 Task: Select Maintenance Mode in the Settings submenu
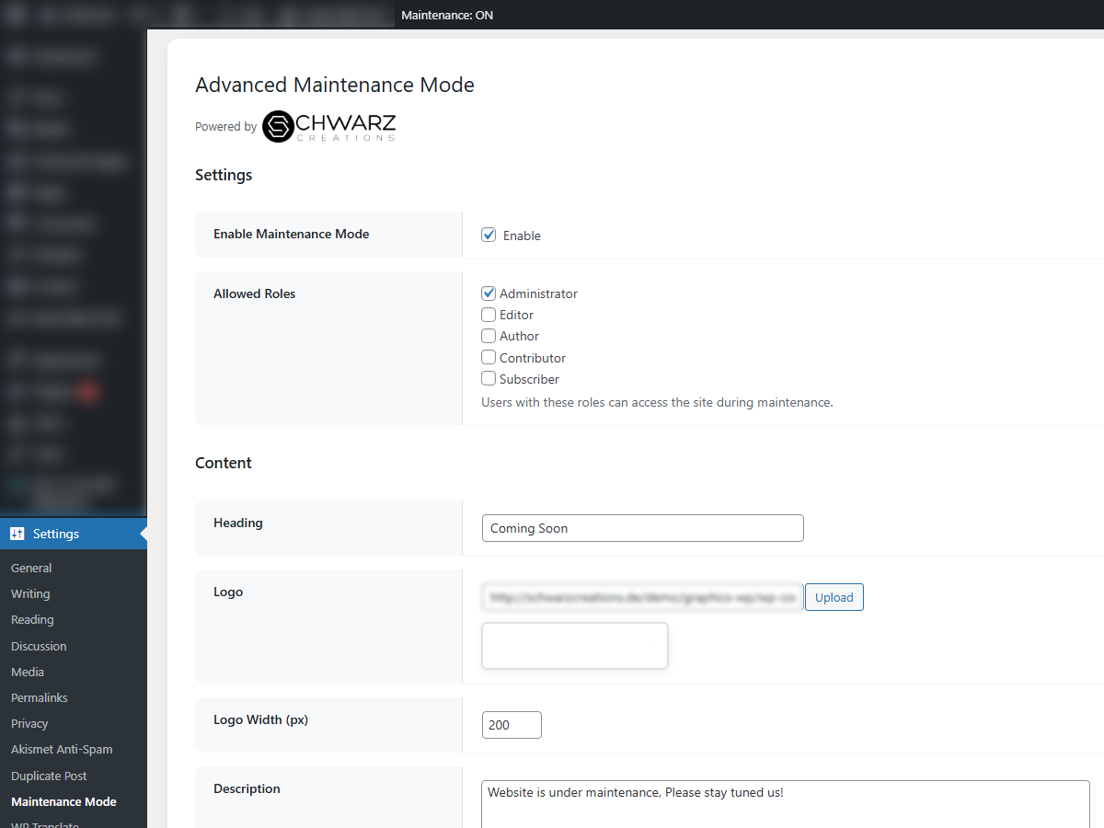tap(63, 801)
